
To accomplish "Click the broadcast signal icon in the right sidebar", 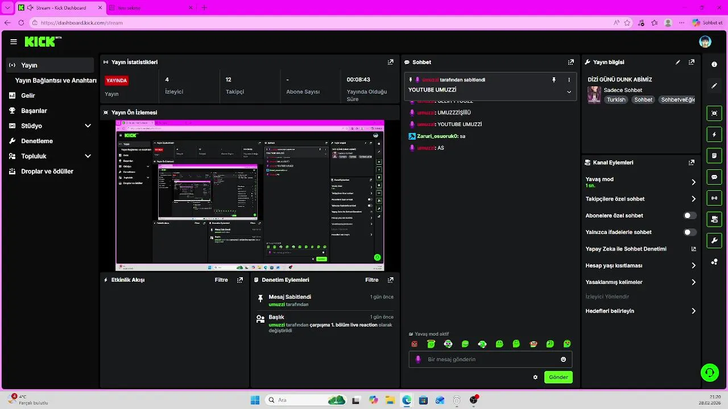I will tap(714, 198).
